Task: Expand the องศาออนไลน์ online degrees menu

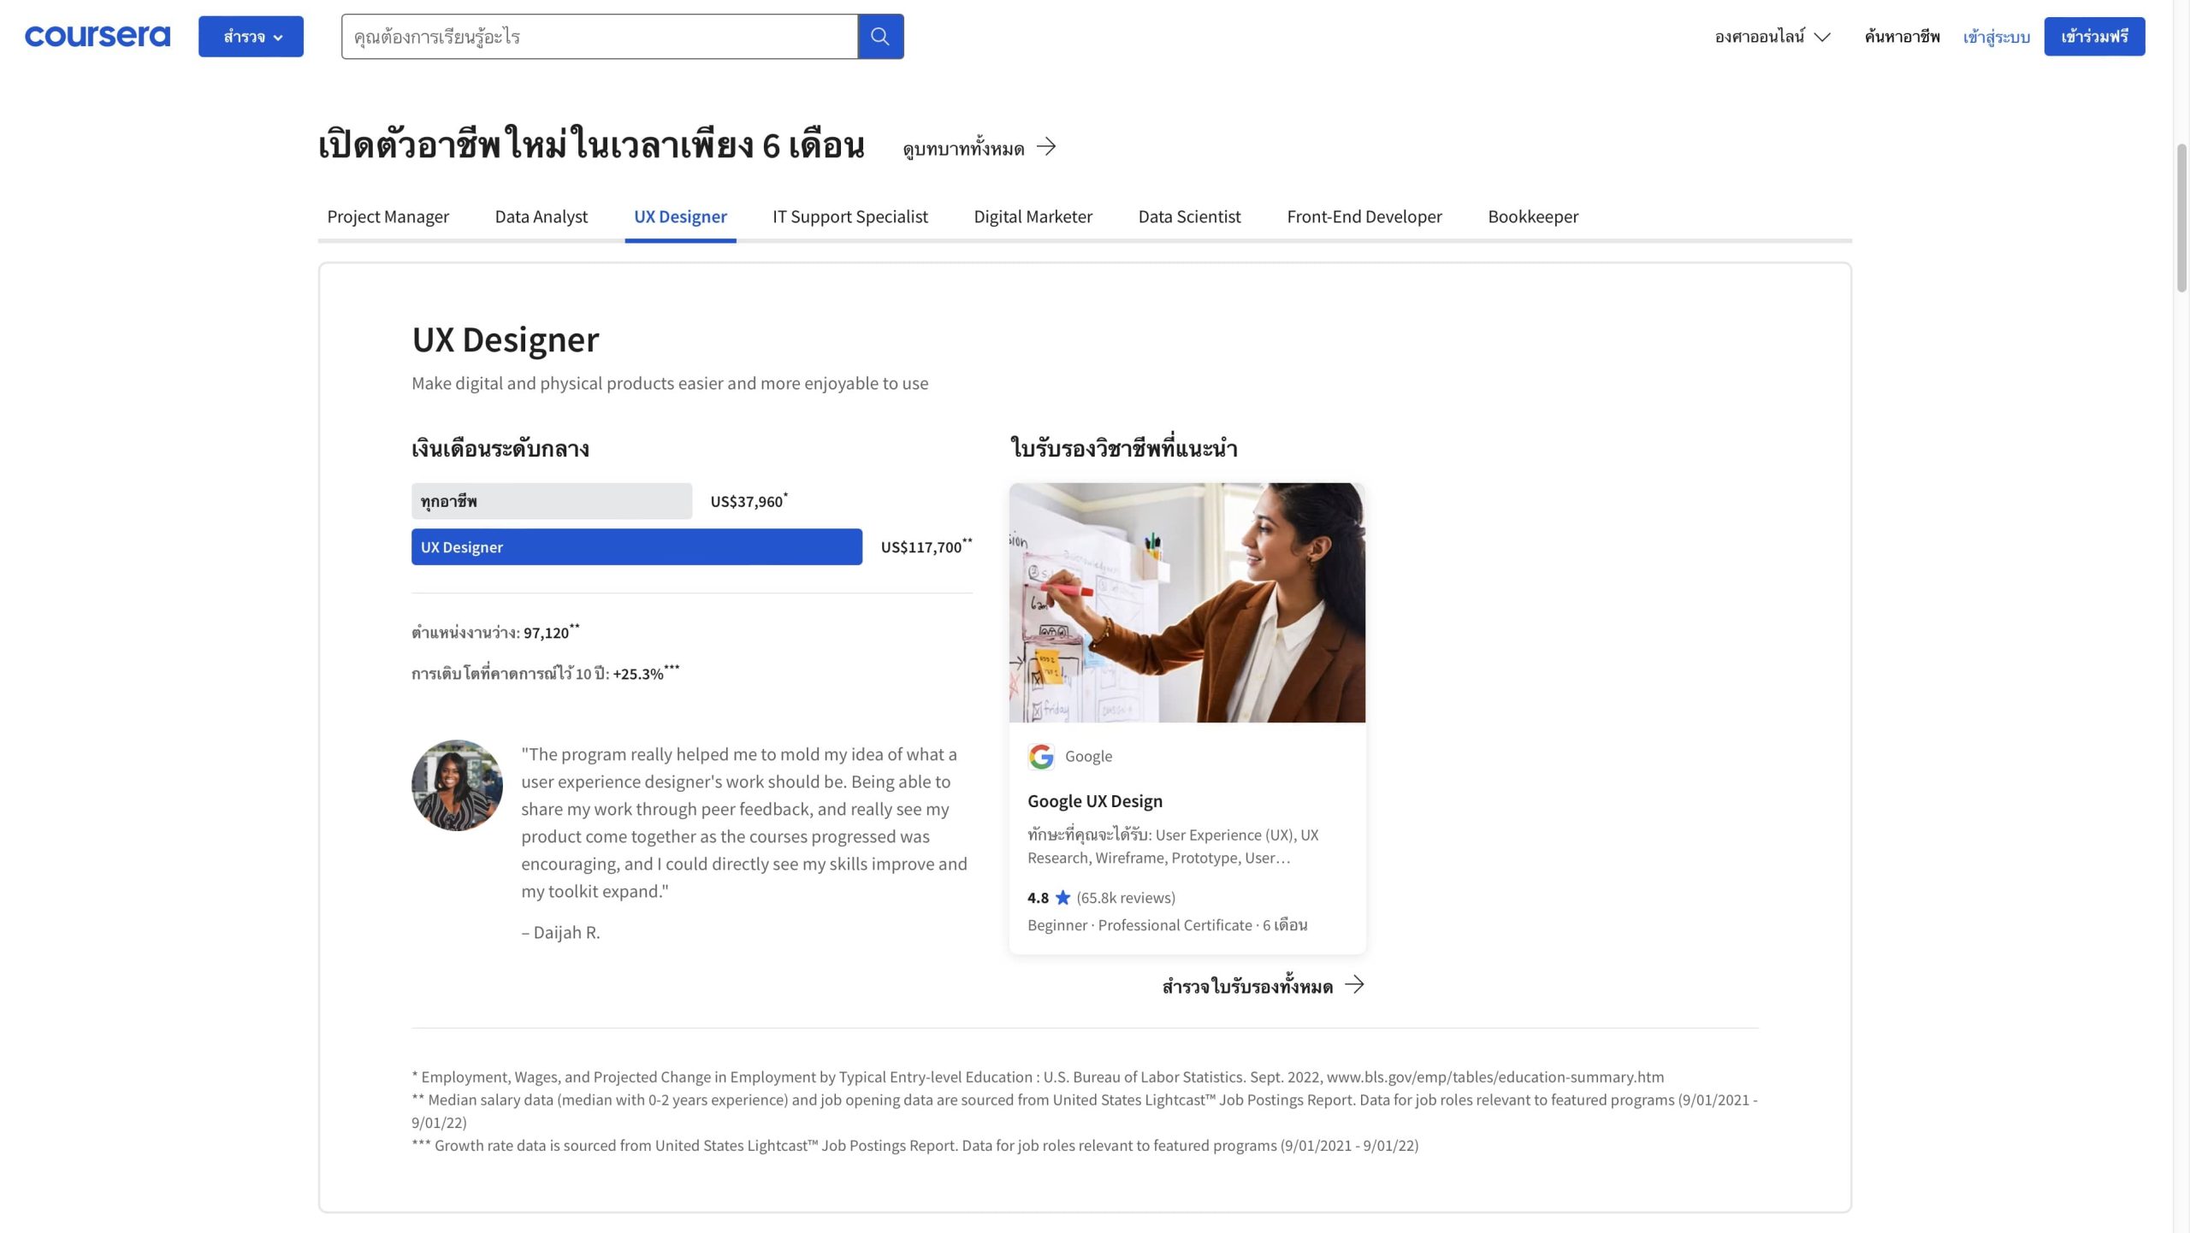Action: coord(1772,37)
